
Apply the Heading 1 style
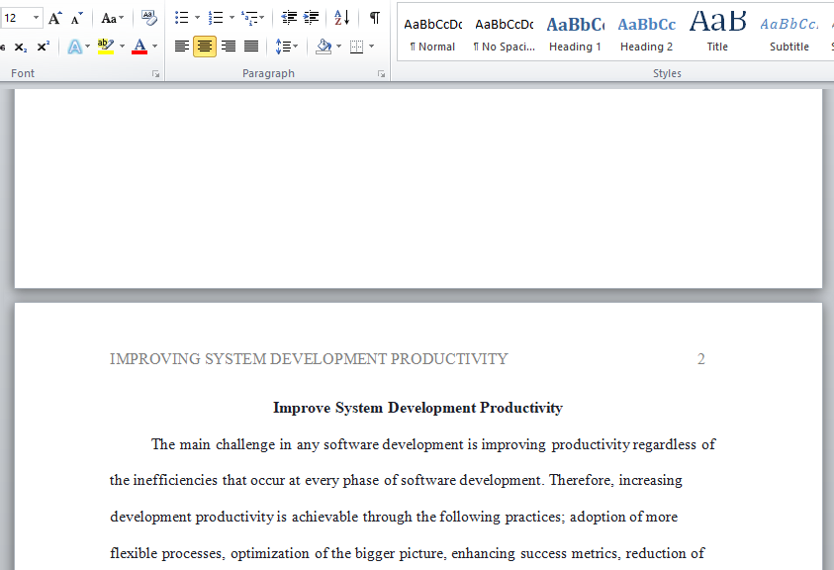click(x=575, y=34)
